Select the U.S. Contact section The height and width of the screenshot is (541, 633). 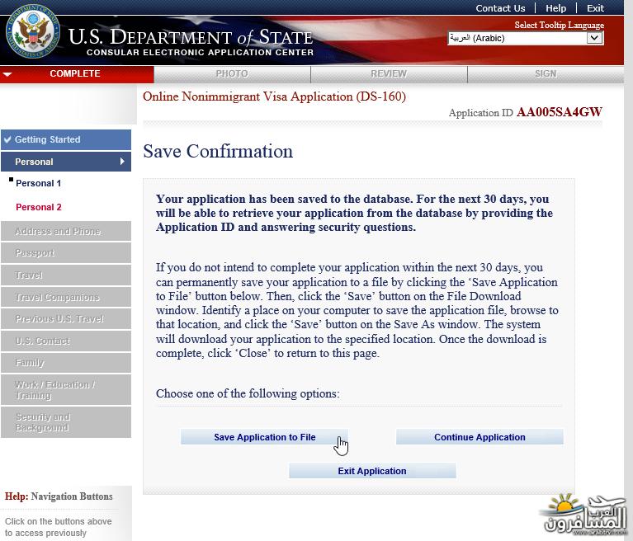66,341
